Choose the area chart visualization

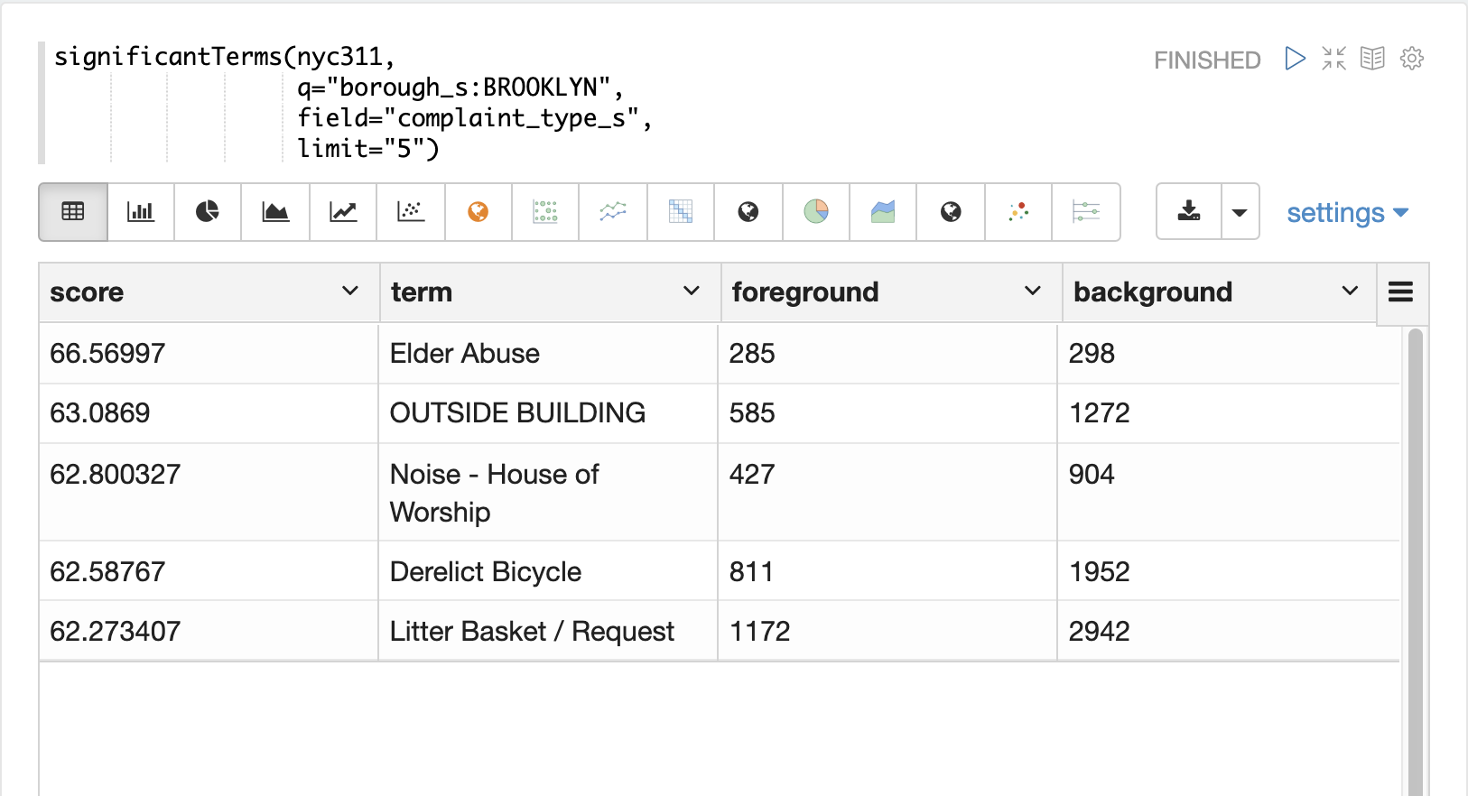275,212
